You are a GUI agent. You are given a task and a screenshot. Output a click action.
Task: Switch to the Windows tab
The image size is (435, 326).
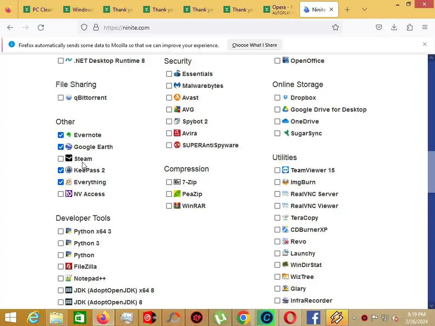78,9
